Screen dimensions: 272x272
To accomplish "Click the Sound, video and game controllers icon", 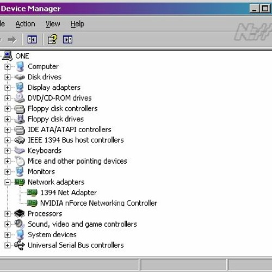I will 20,224.
